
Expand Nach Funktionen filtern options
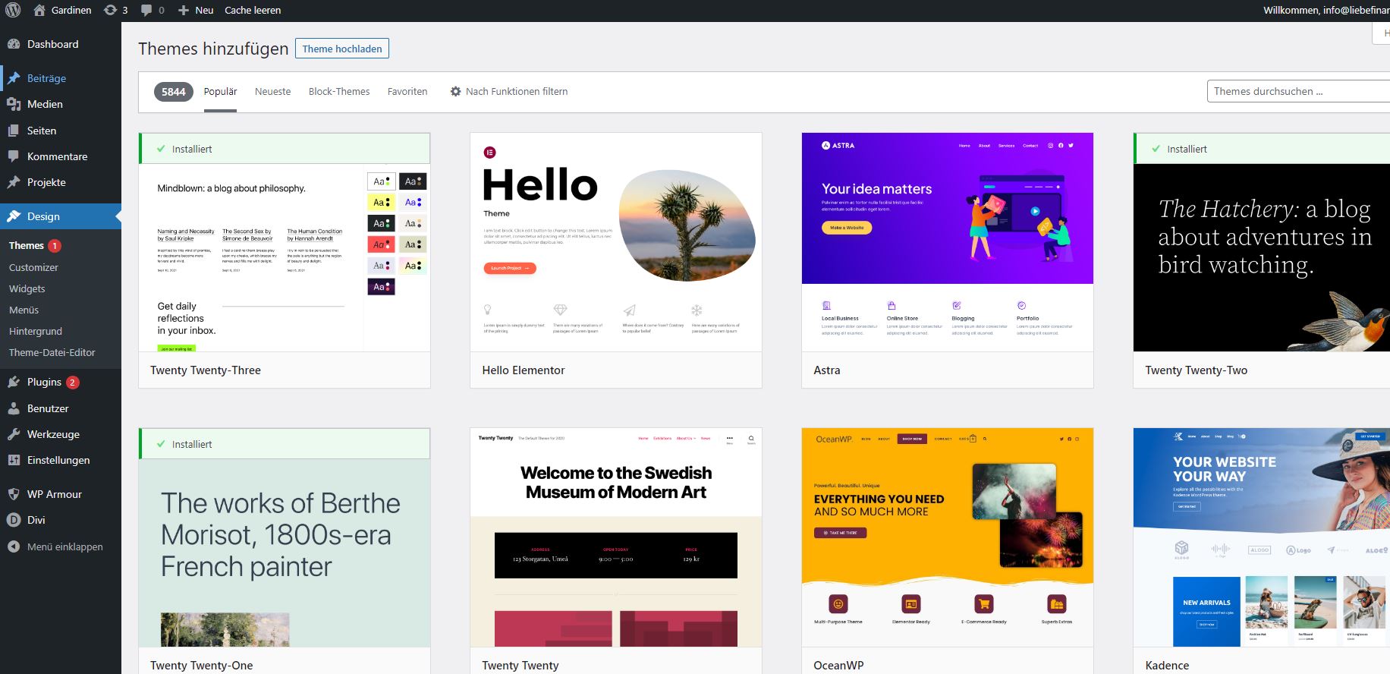(508, 91)
